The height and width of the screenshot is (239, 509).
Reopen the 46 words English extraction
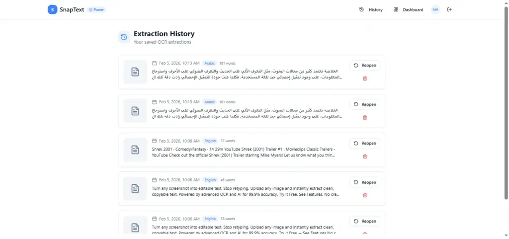(x=364, y=182)
